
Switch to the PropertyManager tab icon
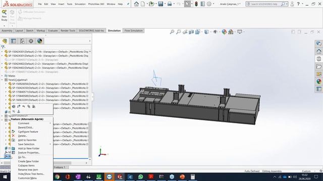click(14, 41)
